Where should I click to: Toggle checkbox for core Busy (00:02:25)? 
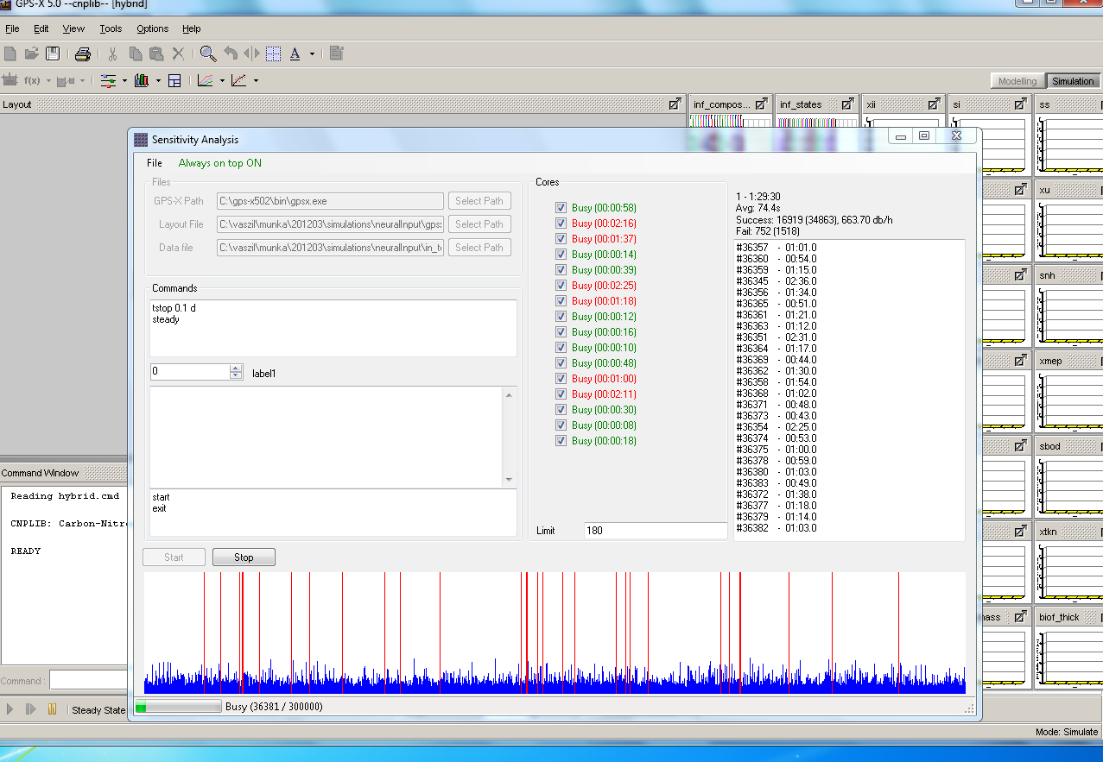coord(561,286)
